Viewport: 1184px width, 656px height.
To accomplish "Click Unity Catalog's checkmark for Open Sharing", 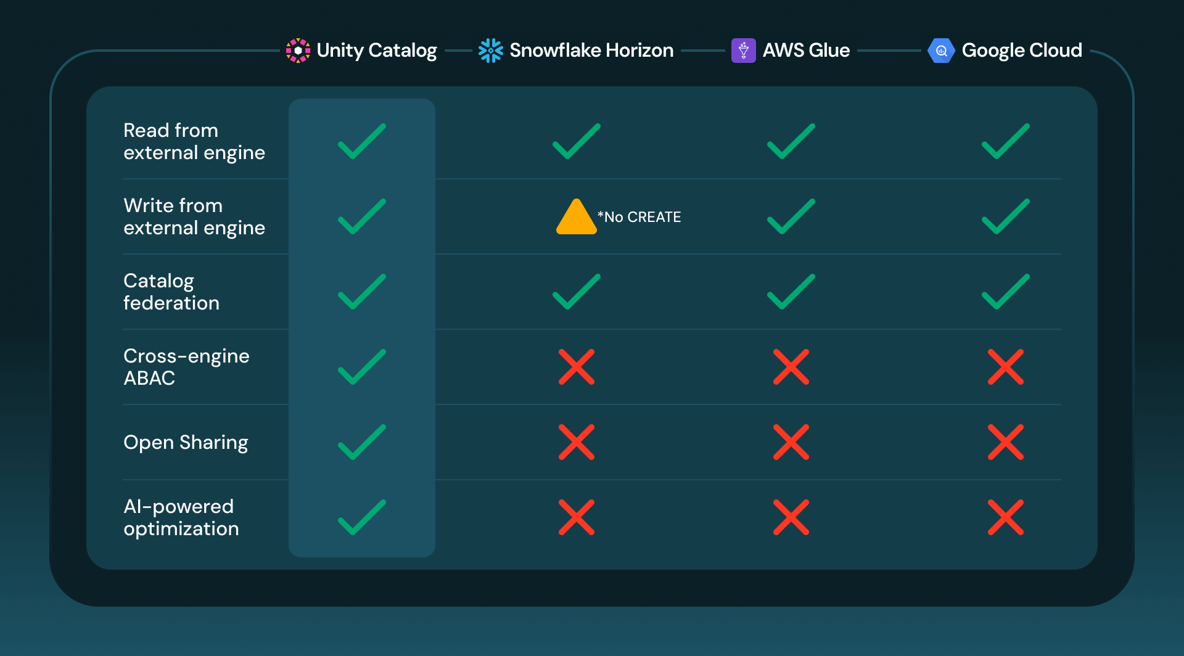I will [x=362, y=442].
